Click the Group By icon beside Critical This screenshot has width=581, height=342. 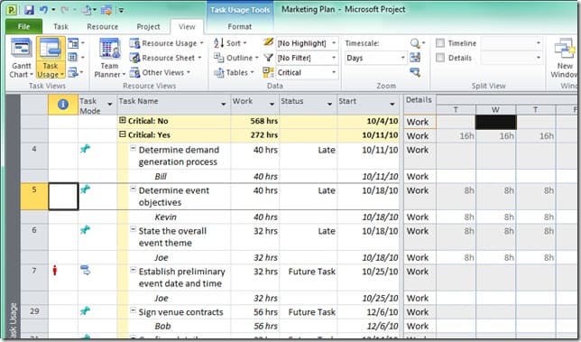click(268, 72)
